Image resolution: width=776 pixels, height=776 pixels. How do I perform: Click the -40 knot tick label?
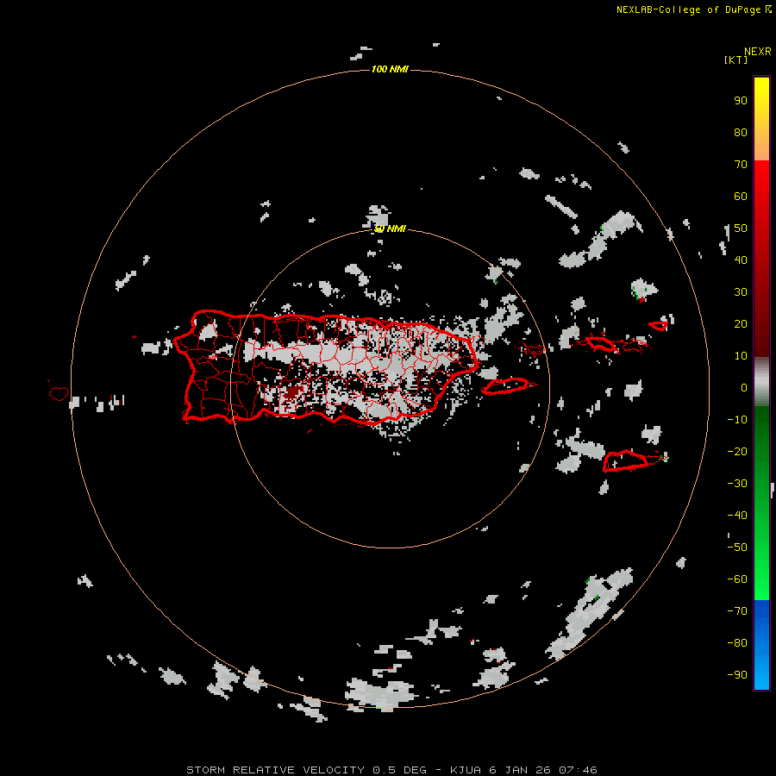(x=737, y=516)
